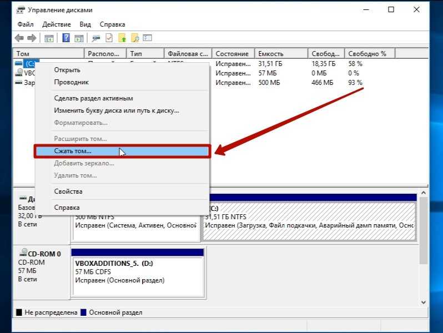Choose Сжать том from context menu

[122, 151]
